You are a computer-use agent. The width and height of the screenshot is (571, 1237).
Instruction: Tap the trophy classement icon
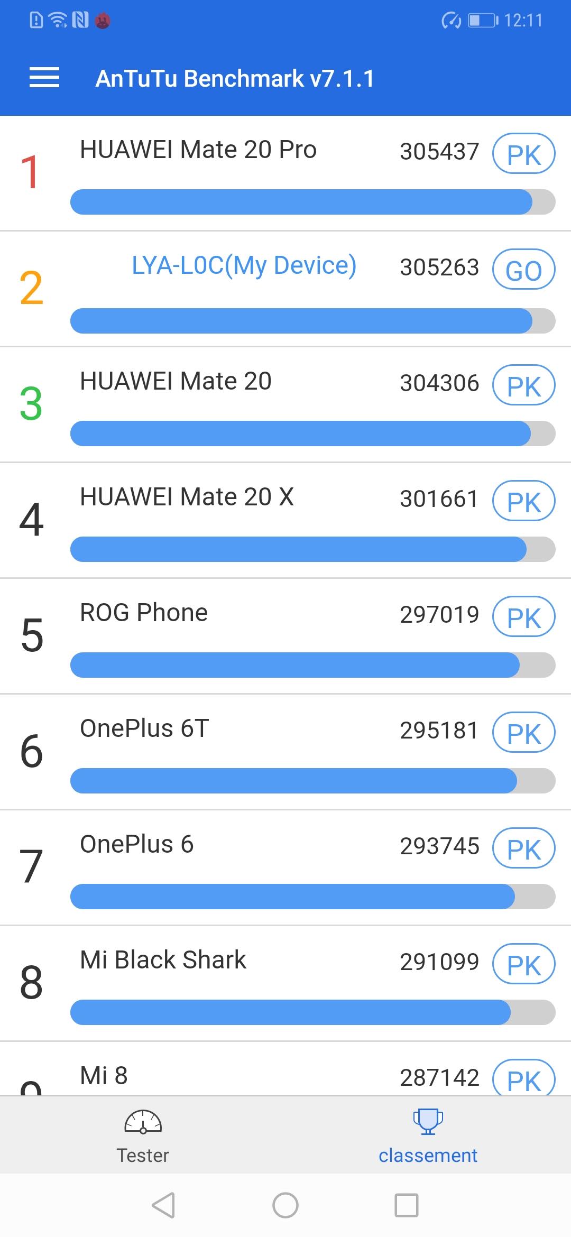click(428, 1121)
